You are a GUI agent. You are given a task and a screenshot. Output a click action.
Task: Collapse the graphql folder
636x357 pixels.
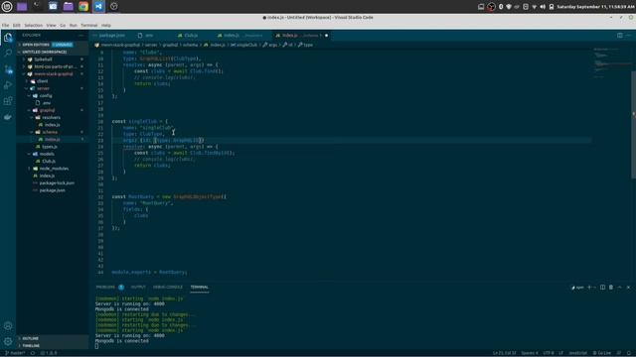pos(53,110)
